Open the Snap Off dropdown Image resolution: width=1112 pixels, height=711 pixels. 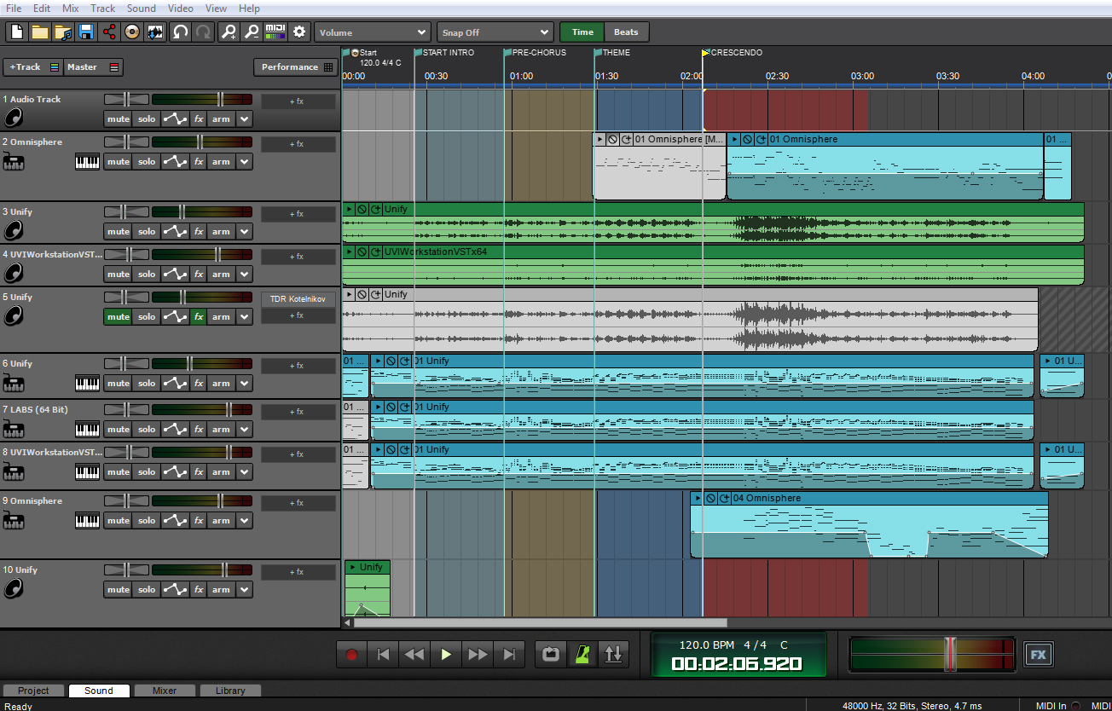495,32
